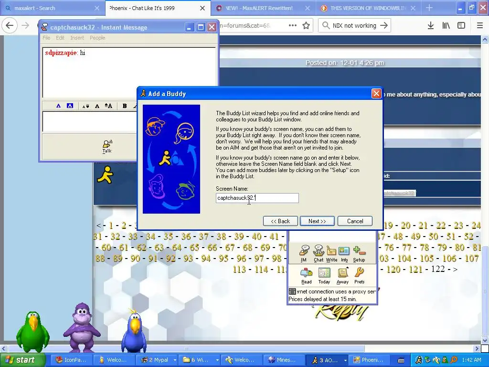
Task: Reset to normal font size in IM toolbar
Action: [x=97, y=106]
